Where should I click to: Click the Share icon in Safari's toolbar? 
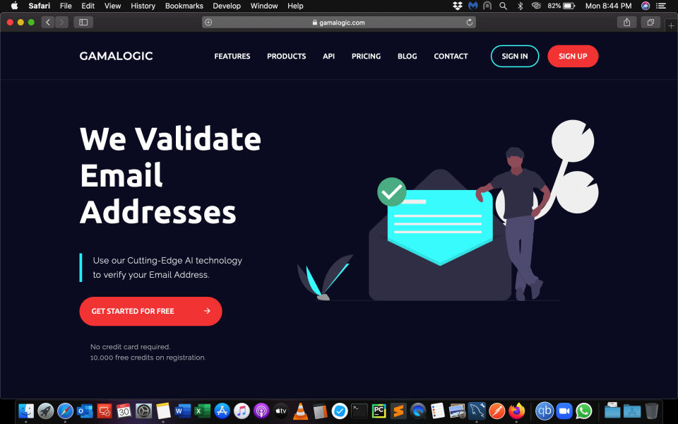(626, 22)
